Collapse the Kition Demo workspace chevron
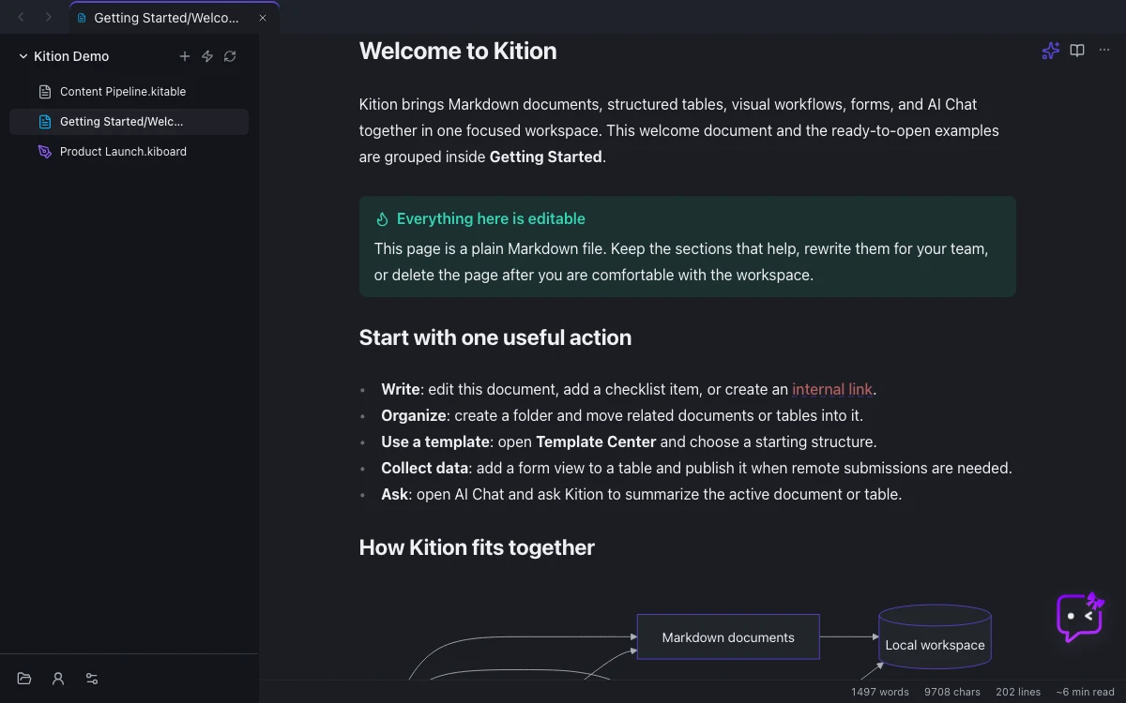This screenshot has width=1126, height=703. [x=23, y=56]
